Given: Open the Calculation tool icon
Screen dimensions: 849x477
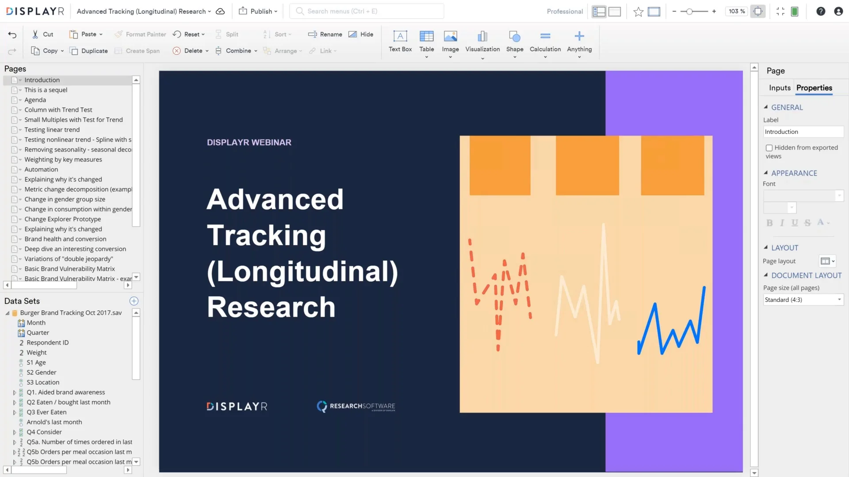Looking at the screenshot, I should coord(545,36).
